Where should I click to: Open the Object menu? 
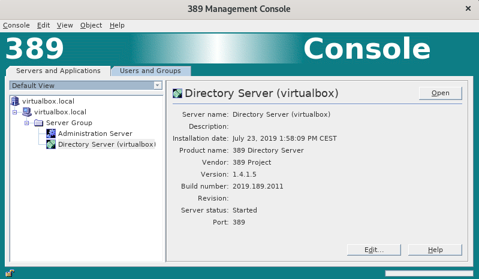(91, 25)
